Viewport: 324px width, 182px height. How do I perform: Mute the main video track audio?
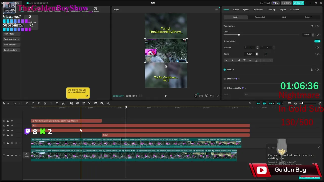click(x=16, y=143)
